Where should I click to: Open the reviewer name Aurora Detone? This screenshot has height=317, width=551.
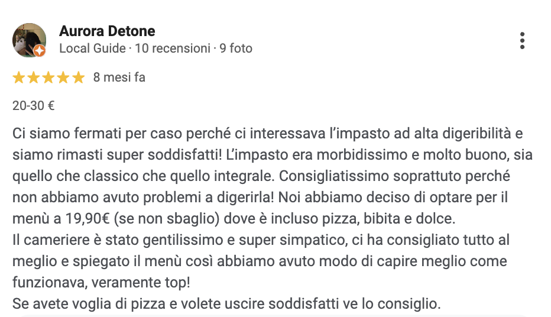point(107,31)
